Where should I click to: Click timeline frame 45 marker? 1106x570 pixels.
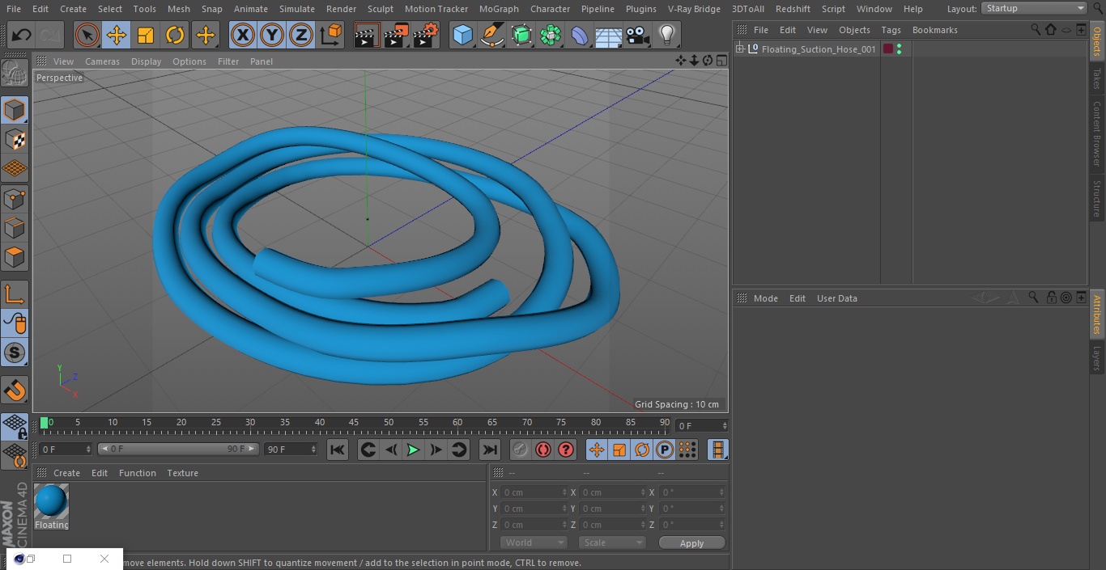(354, 423)
